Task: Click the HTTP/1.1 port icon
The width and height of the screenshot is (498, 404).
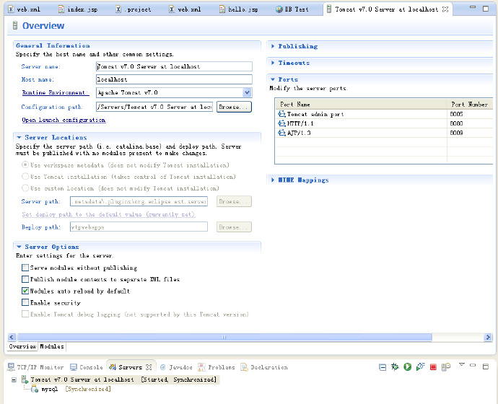Action: [x=281, y=123]
